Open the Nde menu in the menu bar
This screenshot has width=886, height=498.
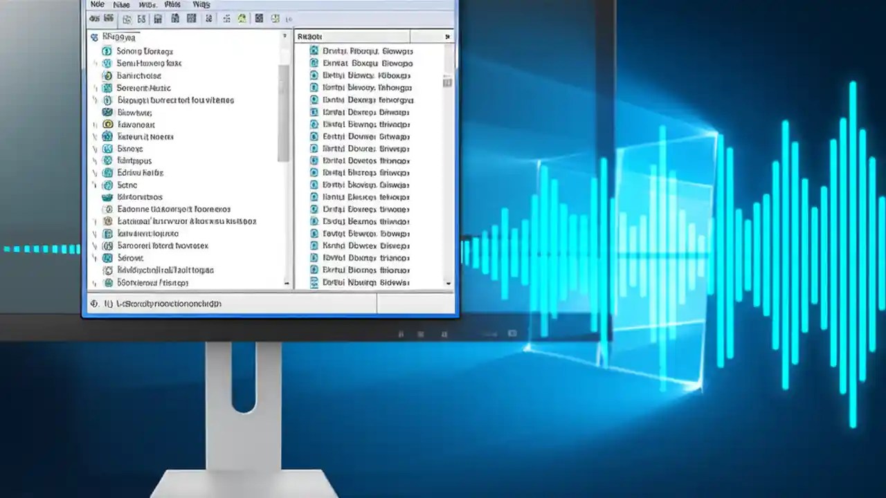[x=97, y=5]
